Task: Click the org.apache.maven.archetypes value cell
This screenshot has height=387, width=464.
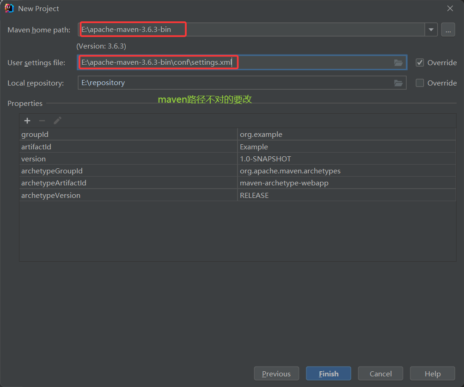Action: coord(347,171)
